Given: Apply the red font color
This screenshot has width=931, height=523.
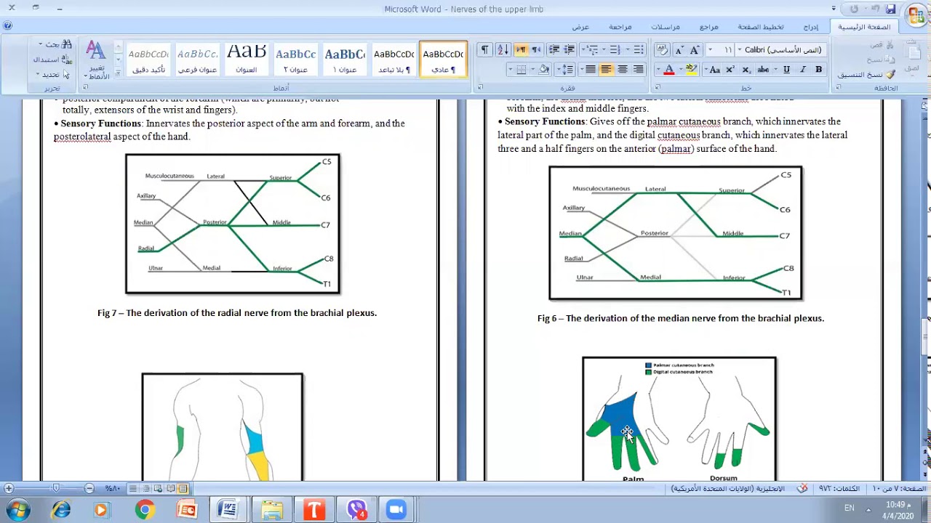Looking at the screenshot, I should (x=669, y=70).
